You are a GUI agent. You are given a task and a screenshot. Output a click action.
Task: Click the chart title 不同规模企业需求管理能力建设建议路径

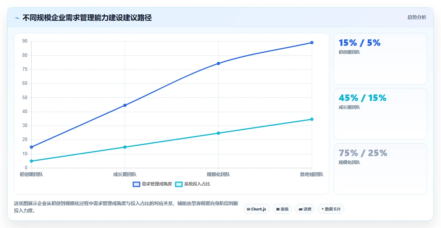click(87, 18)
